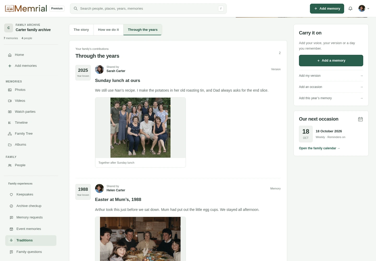The image size is (376, 261).
Task: Click the Memrial logo
Action: click(x=26, y=9)
